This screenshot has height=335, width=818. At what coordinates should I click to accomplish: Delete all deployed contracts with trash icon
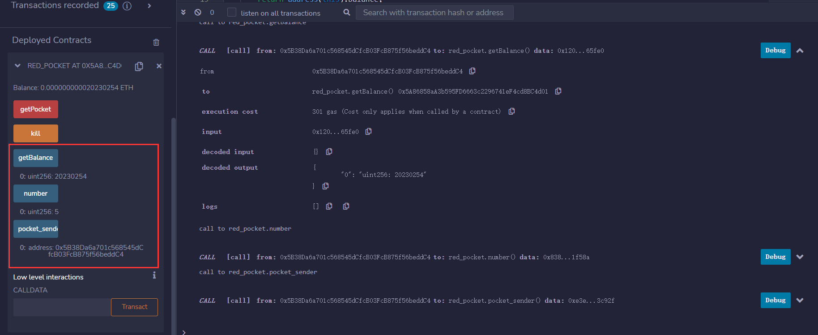tap(156, 42)
